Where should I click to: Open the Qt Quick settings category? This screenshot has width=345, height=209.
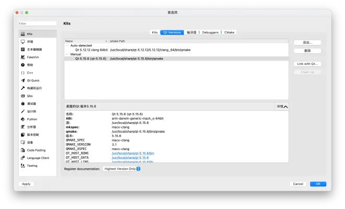coord(38,80)
